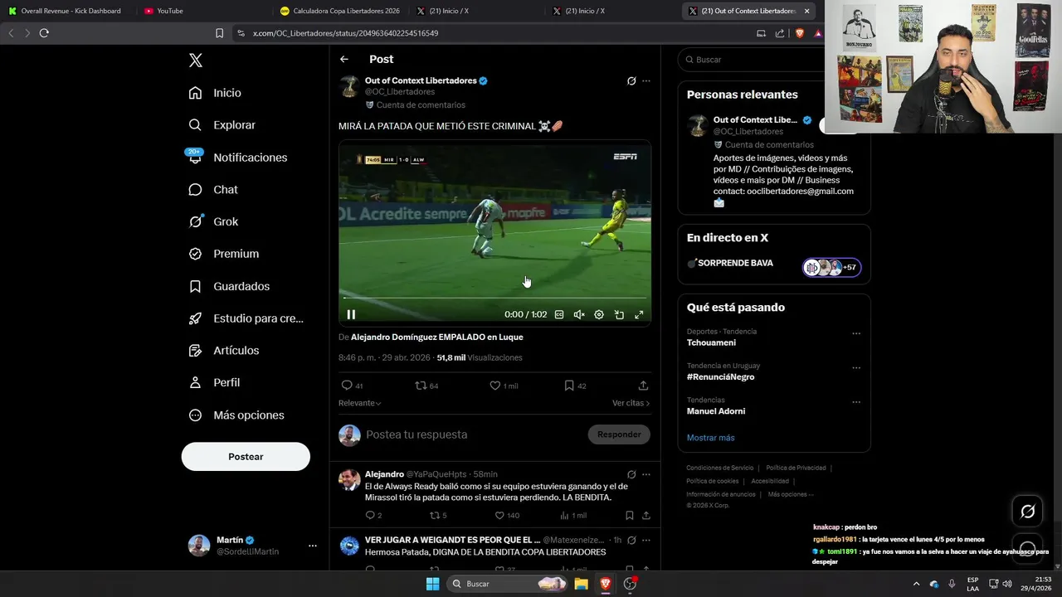Like Alejandro's reply (140)
The image size is (1062, 597).
coord(507,516)
